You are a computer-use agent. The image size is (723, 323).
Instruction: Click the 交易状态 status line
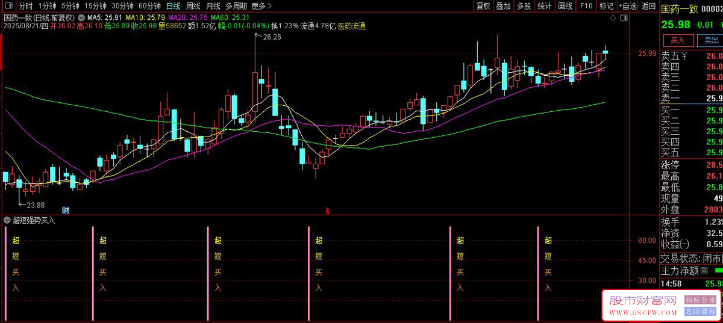click(x=692, y=258)
